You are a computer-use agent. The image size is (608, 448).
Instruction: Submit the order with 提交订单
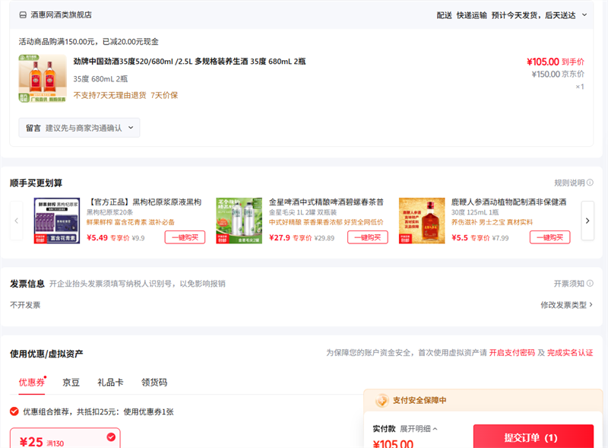(x=533, y=437)
